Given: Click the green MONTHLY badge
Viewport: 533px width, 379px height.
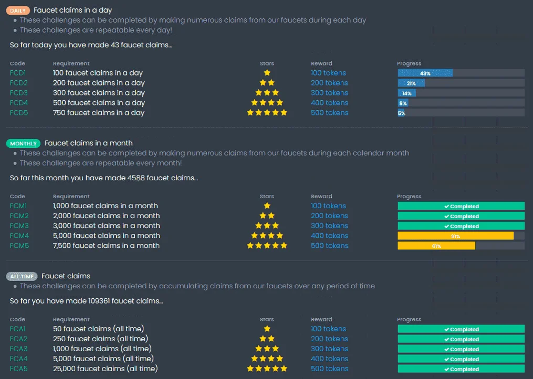Looking at the screenshot, I should [x=23, y=144].
